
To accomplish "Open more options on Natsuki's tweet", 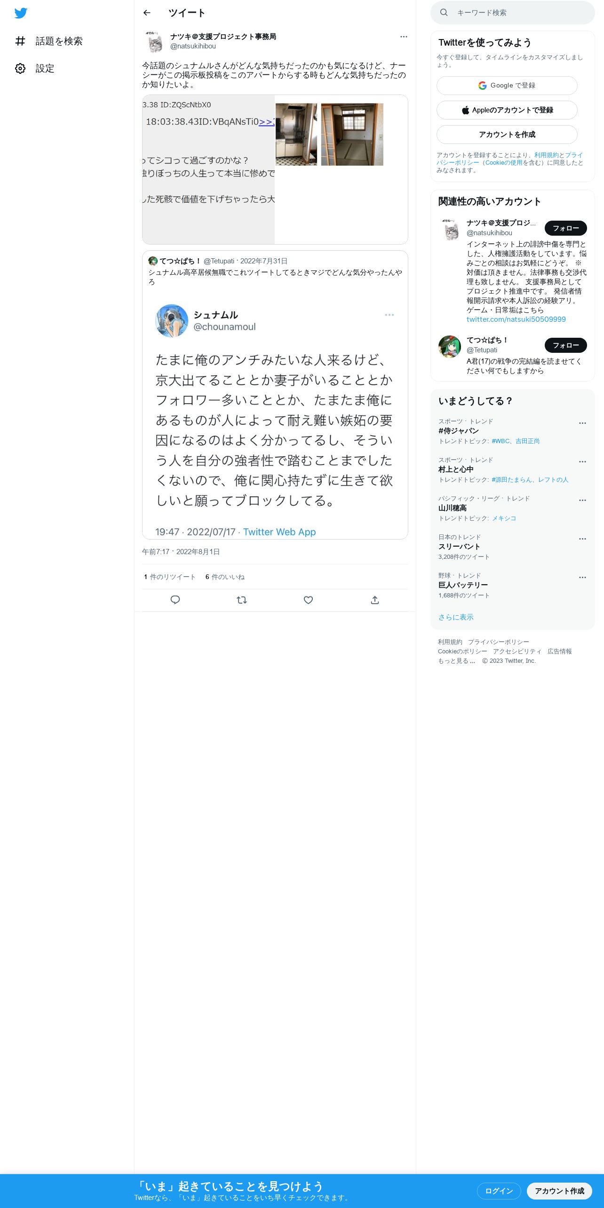I will click(404, 37).
